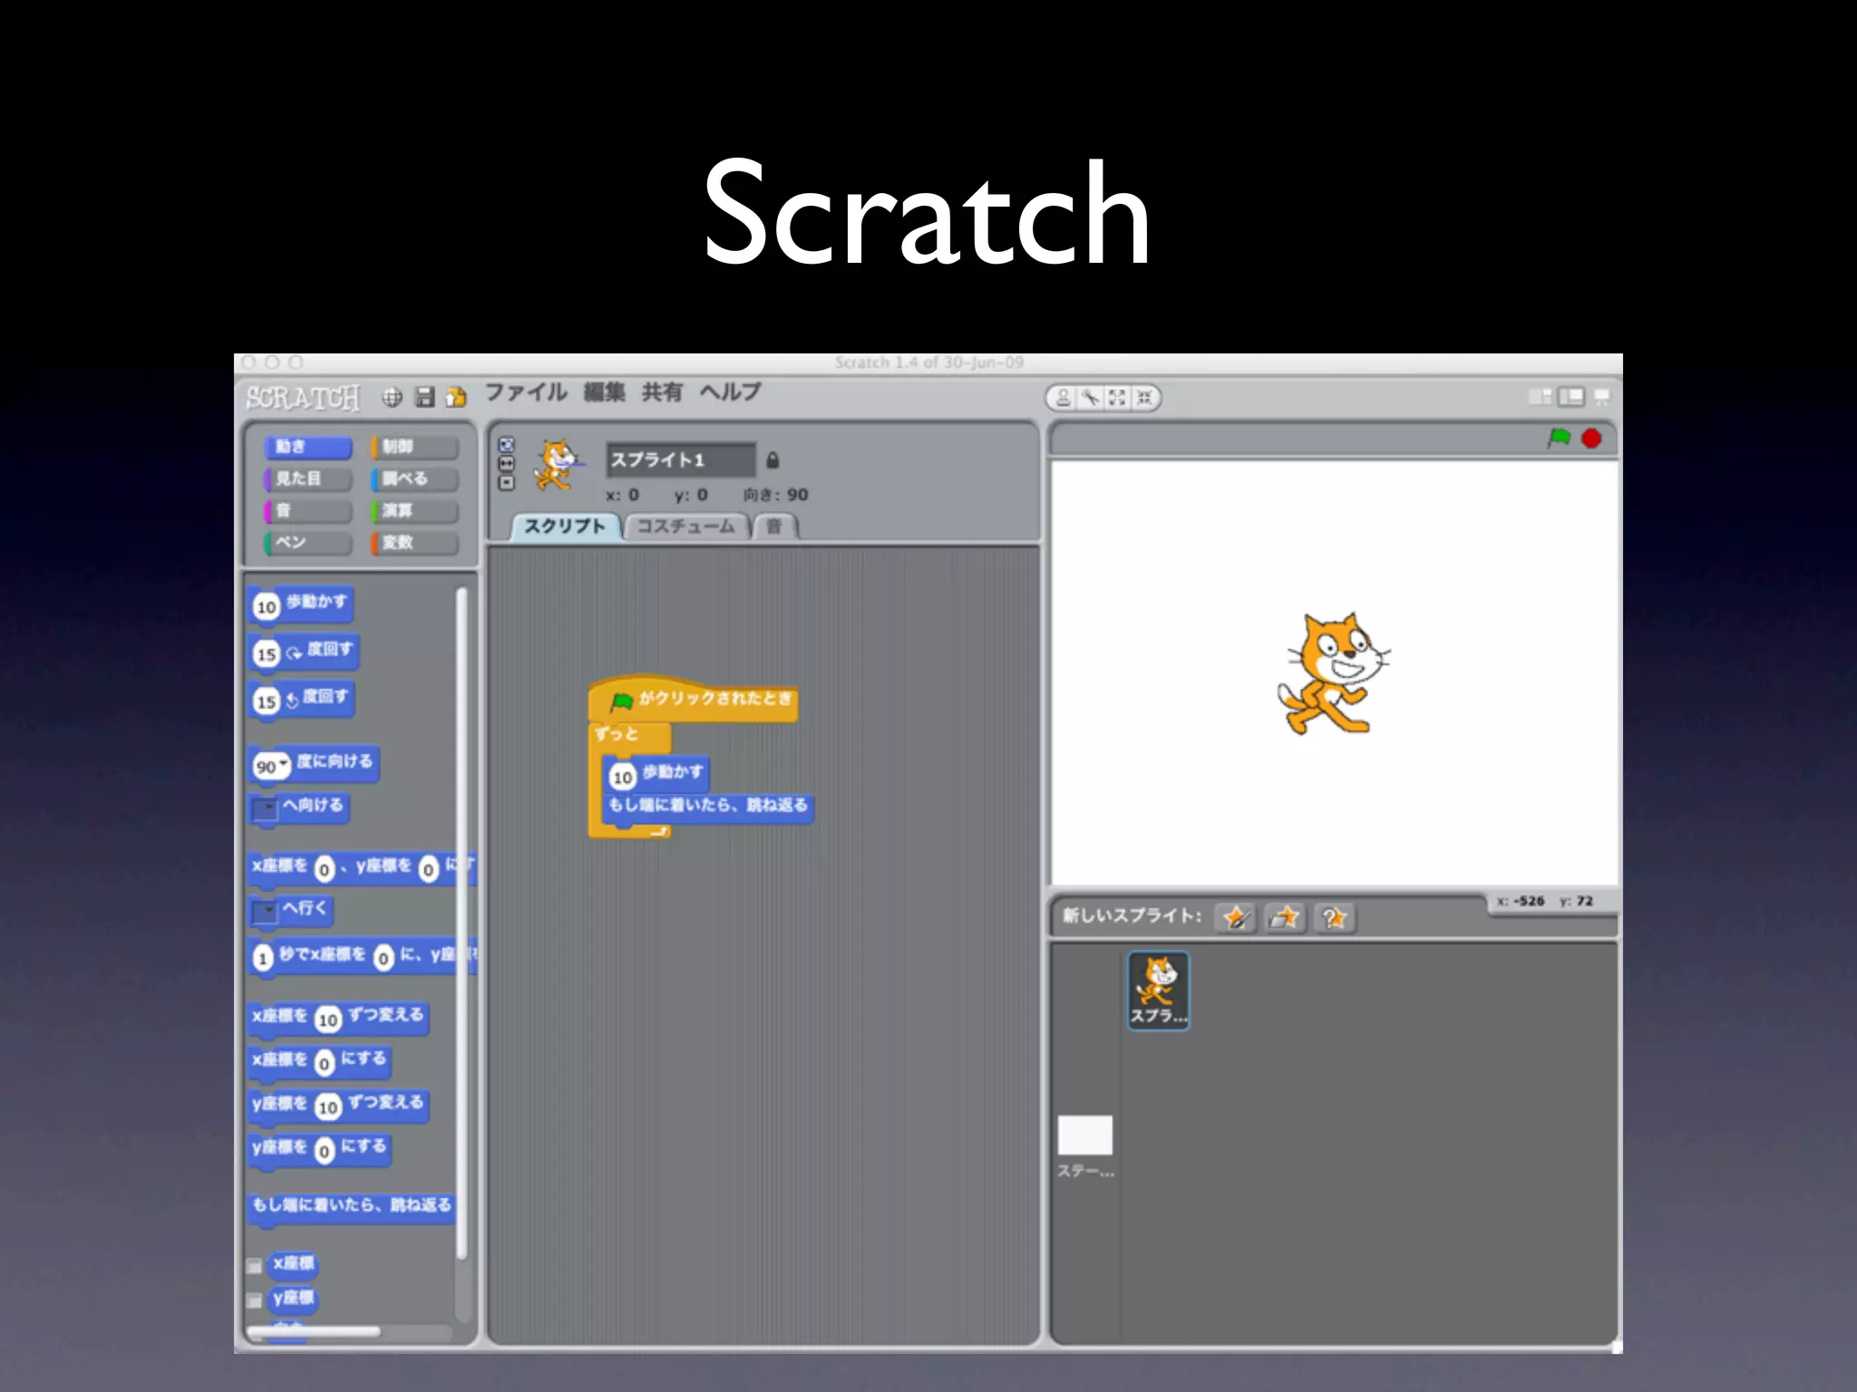Stop all scripts with red button

[x=1591, y=439]
